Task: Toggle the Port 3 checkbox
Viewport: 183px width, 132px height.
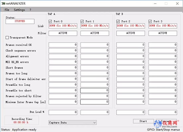Action: tap(150, 21)
